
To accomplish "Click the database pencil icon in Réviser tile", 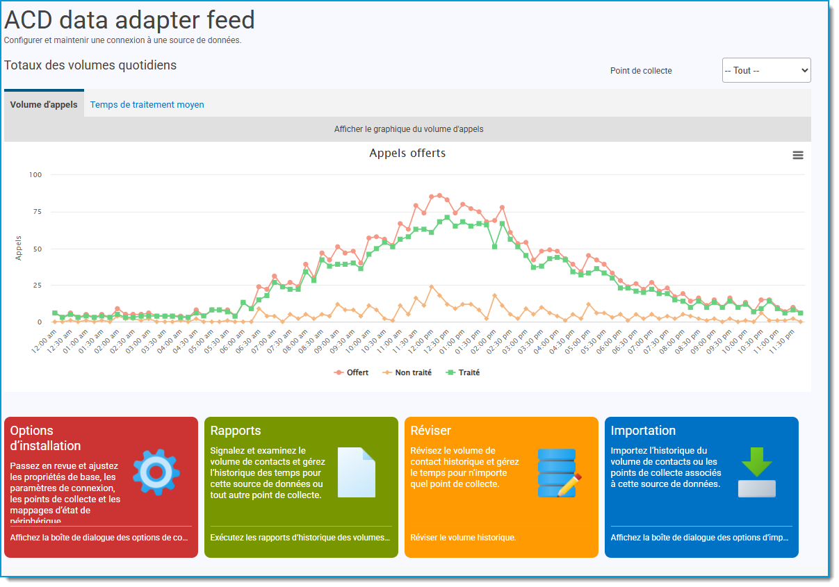I will pos(560,472).
